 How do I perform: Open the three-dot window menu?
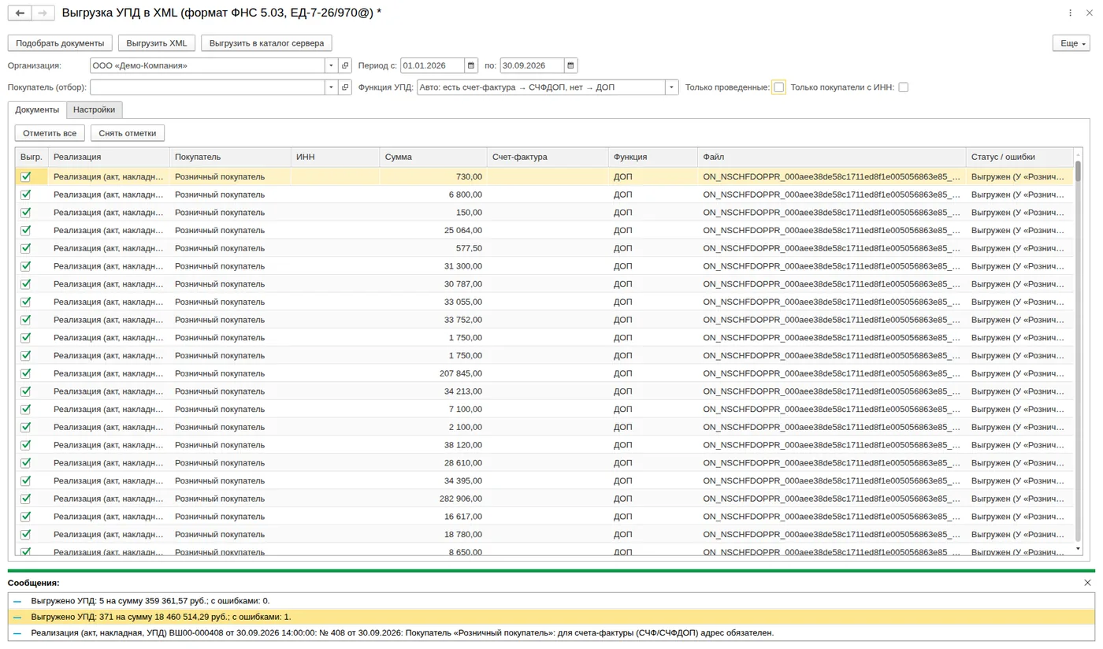tap(1070, 13)
